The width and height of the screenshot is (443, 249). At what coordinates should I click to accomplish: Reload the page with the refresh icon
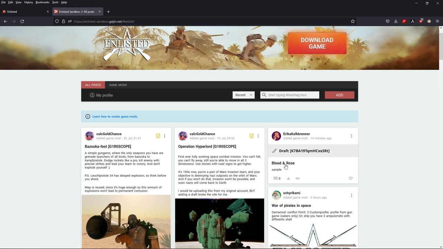22,21
